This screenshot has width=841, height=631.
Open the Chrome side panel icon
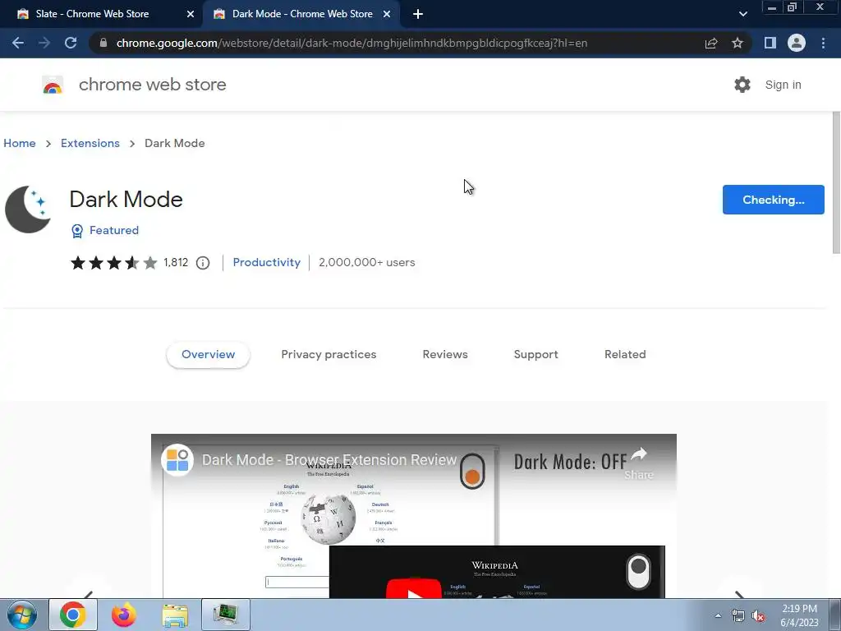(770, 43)
